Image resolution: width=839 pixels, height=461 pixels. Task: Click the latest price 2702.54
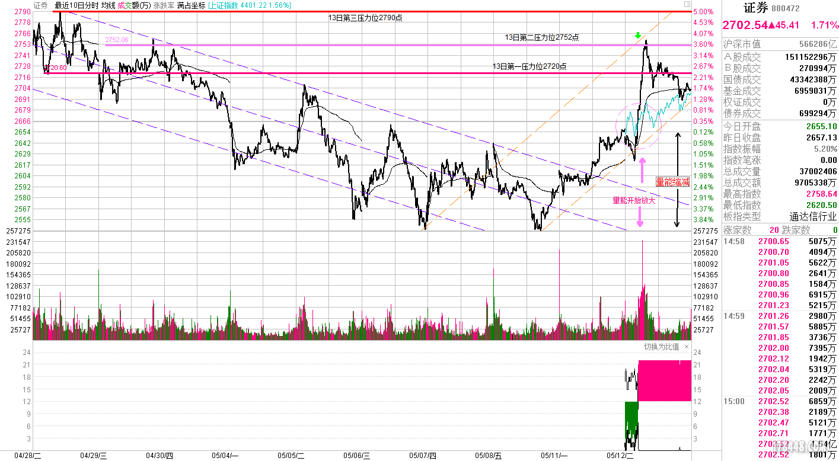pos(745,25)
